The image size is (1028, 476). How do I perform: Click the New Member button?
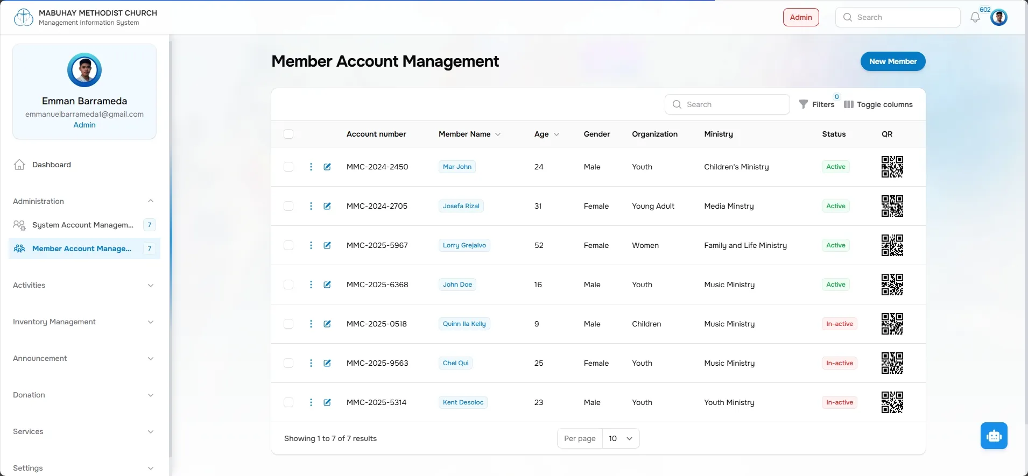[893, 61]
